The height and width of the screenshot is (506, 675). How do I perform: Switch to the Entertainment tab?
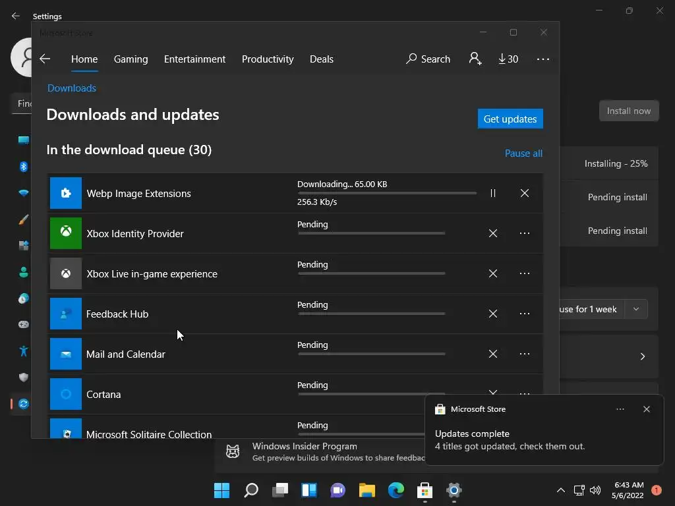[x=194, y=59]
